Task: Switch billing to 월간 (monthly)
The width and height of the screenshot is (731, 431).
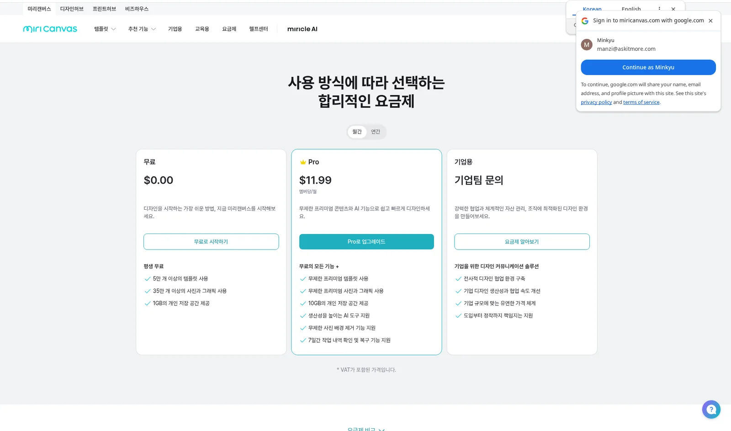Action: click(357, 132)
